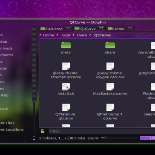Viewport: 155px width, 155px height.
Task: Open the share folder icon
Action: click(x=110, y=45)
